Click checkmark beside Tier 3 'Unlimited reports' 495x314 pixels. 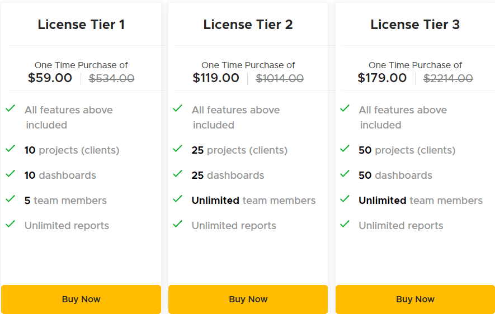(x=345, y=224)
